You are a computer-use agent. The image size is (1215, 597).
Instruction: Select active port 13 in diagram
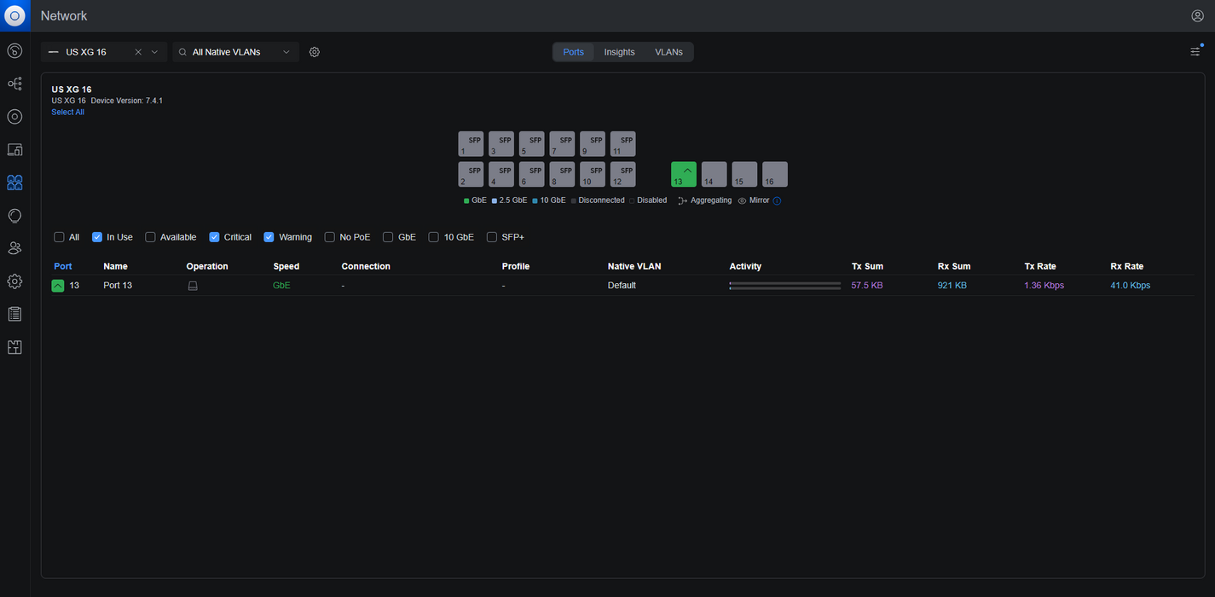[x=684, y=174]
